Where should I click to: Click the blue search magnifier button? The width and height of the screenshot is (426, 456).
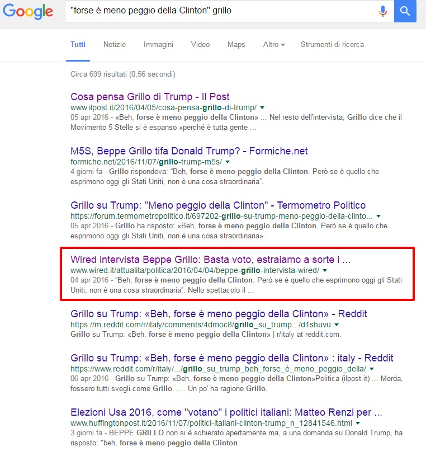tap(405, 11)
